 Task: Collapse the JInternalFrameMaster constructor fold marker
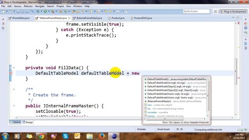[x=14, y=106]
